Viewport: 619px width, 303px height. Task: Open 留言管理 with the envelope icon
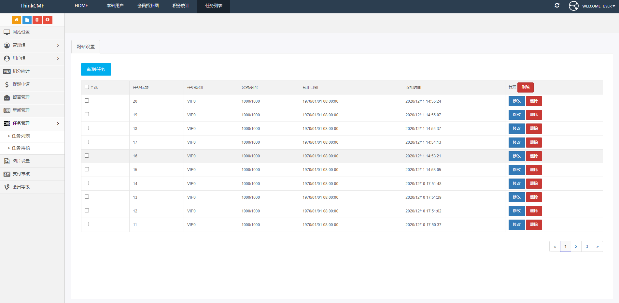pos(21,97)
